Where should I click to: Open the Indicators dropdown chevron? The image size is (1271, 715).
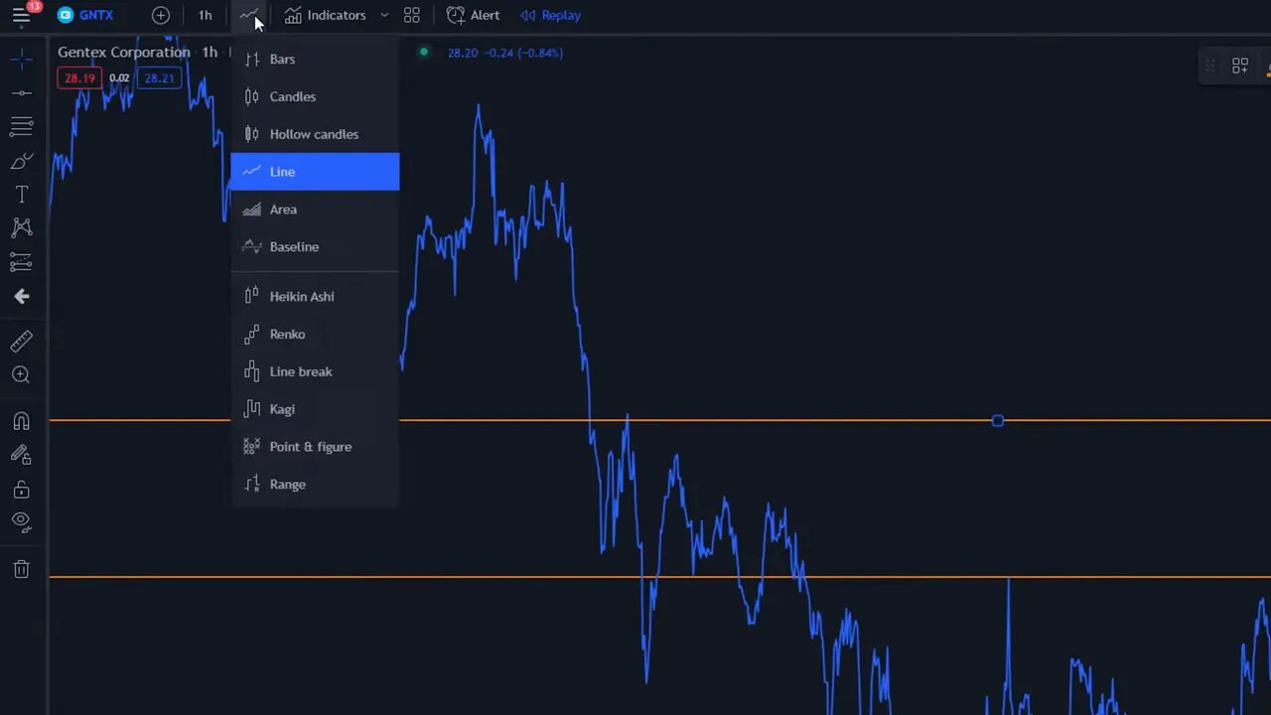coord(385,15)
